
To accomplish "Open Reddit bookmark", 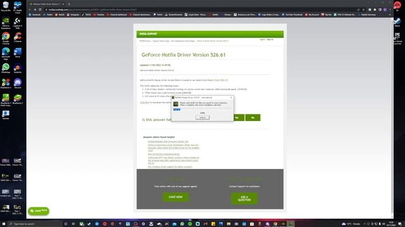I will [x=59, y=15].
